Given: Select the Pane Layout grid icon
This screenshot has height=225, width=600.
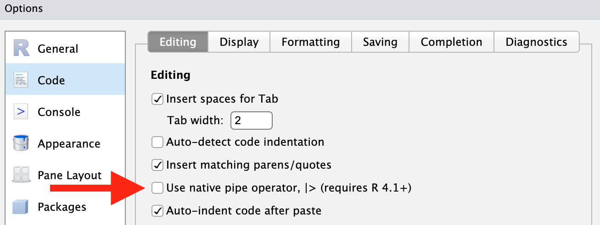Looking at the screenshot, I should 22,175.
